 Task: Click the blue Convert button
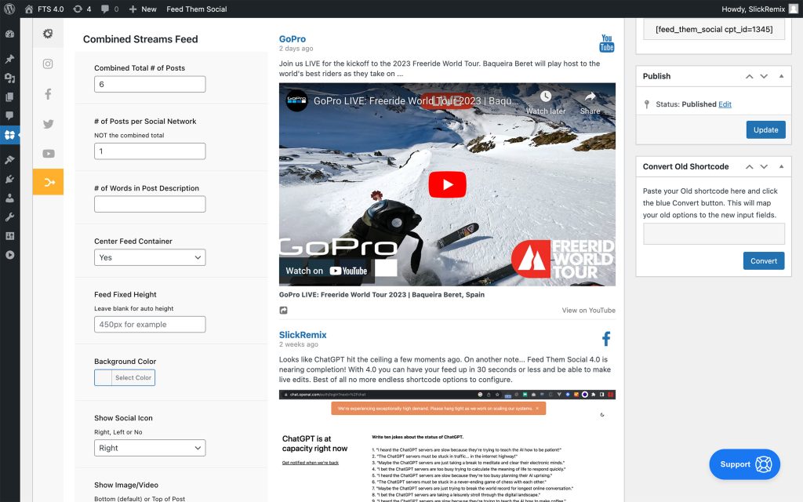click(x=764, y=260)
